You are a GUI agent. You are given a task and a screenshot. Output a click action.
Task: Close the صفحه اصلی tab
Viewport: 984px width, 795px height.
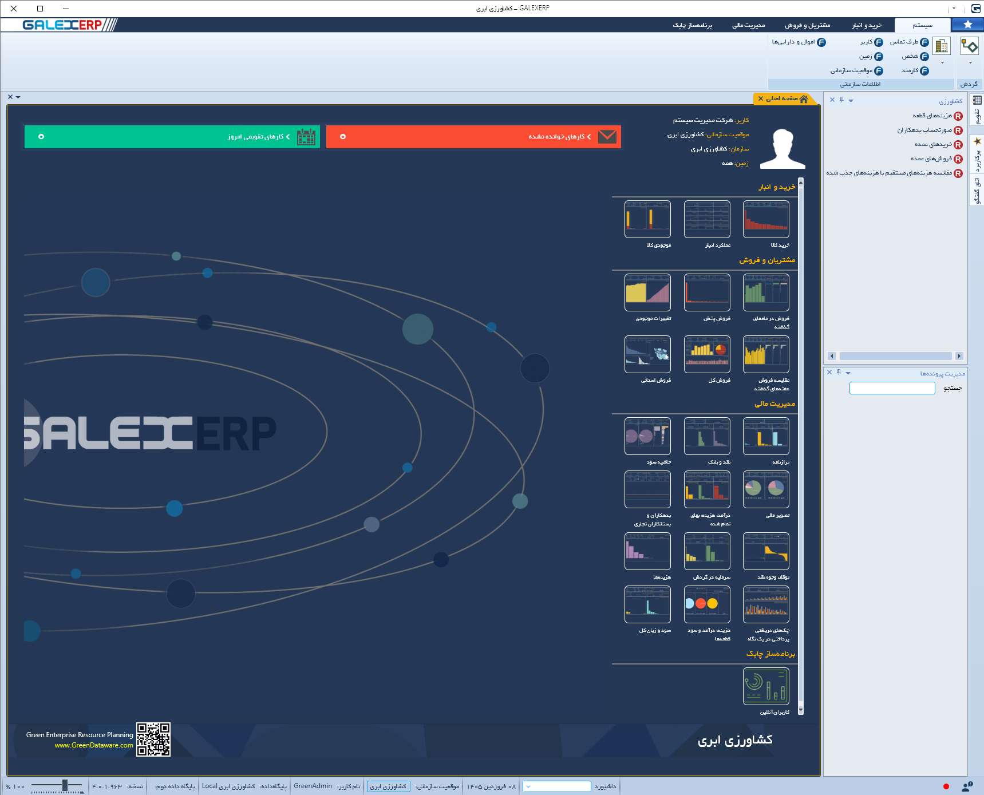761,98
